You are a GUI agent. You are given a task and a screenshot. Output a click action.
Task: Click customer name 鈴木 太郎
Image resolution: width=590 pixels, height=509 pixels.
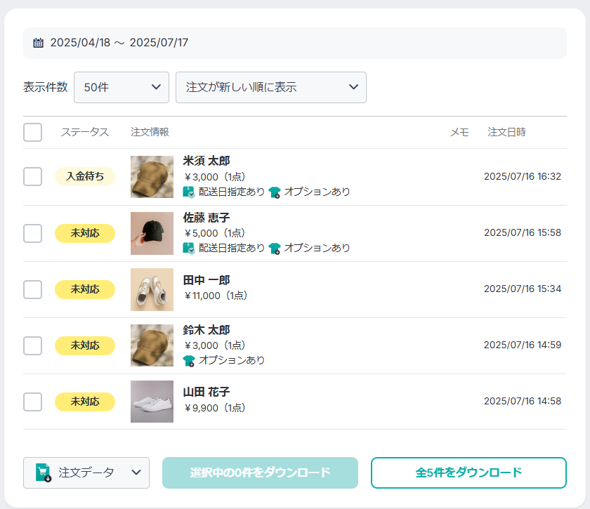206,330
